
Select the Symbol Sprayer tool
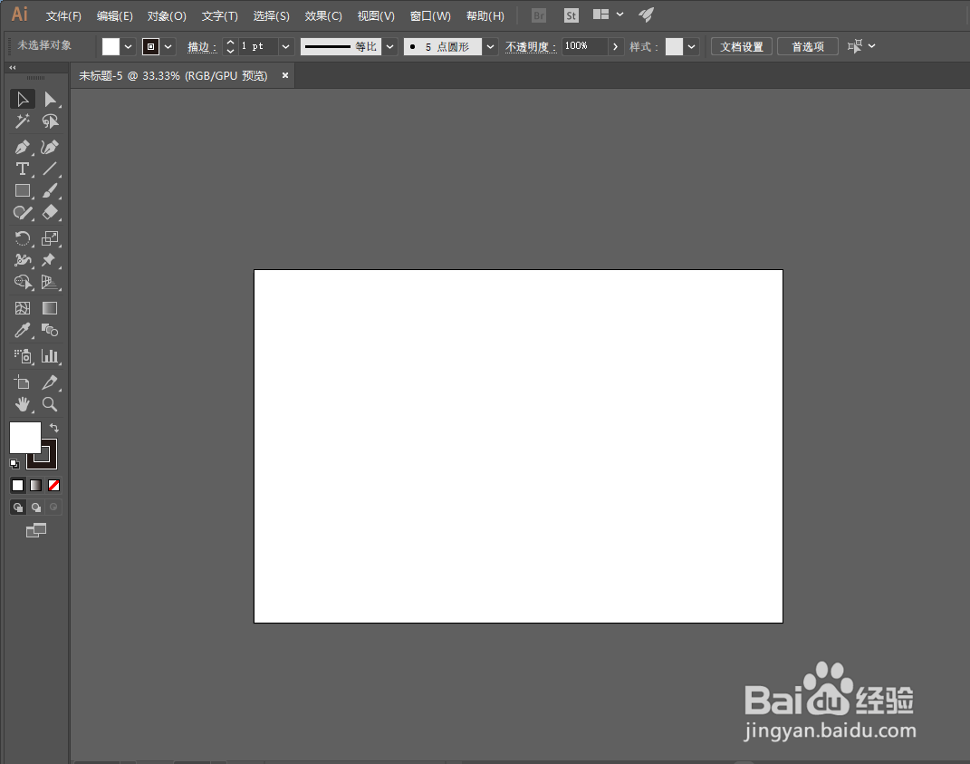coord(23,356)
